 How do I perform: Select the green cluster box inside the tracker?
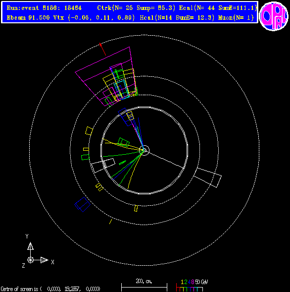tap(124, 142)
